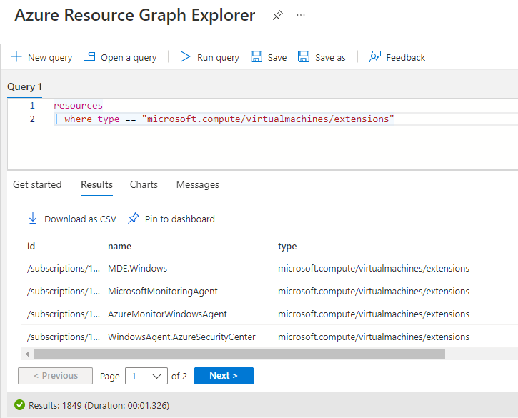Click the Azure Resource Graph Explorer title
Image resolution: width=518 pixels, height=418 pixels.
135,15
